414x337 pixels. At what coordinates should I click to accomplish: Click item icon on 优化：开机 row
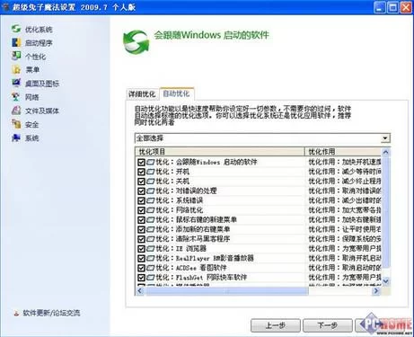[150, 172]
